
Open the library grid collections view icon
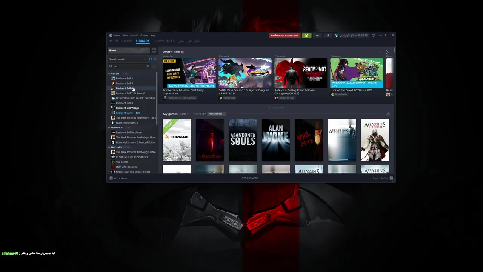click(154, 50)
